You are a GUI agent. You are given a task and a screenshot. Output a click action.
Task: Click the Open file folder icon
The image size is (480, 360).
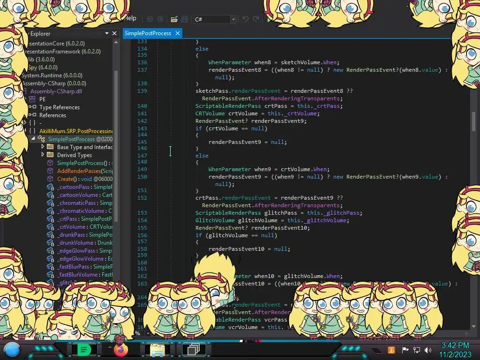(174, 19)
